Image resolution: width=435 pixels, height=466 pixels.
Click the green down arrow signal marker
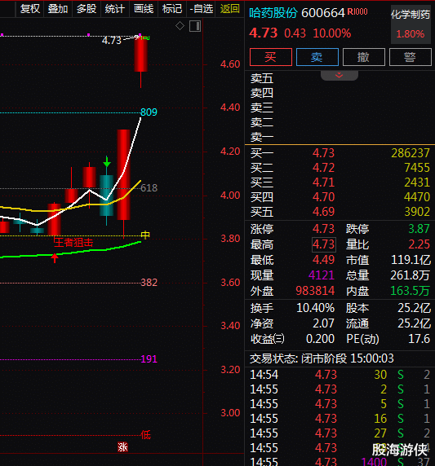click(107, 162)
